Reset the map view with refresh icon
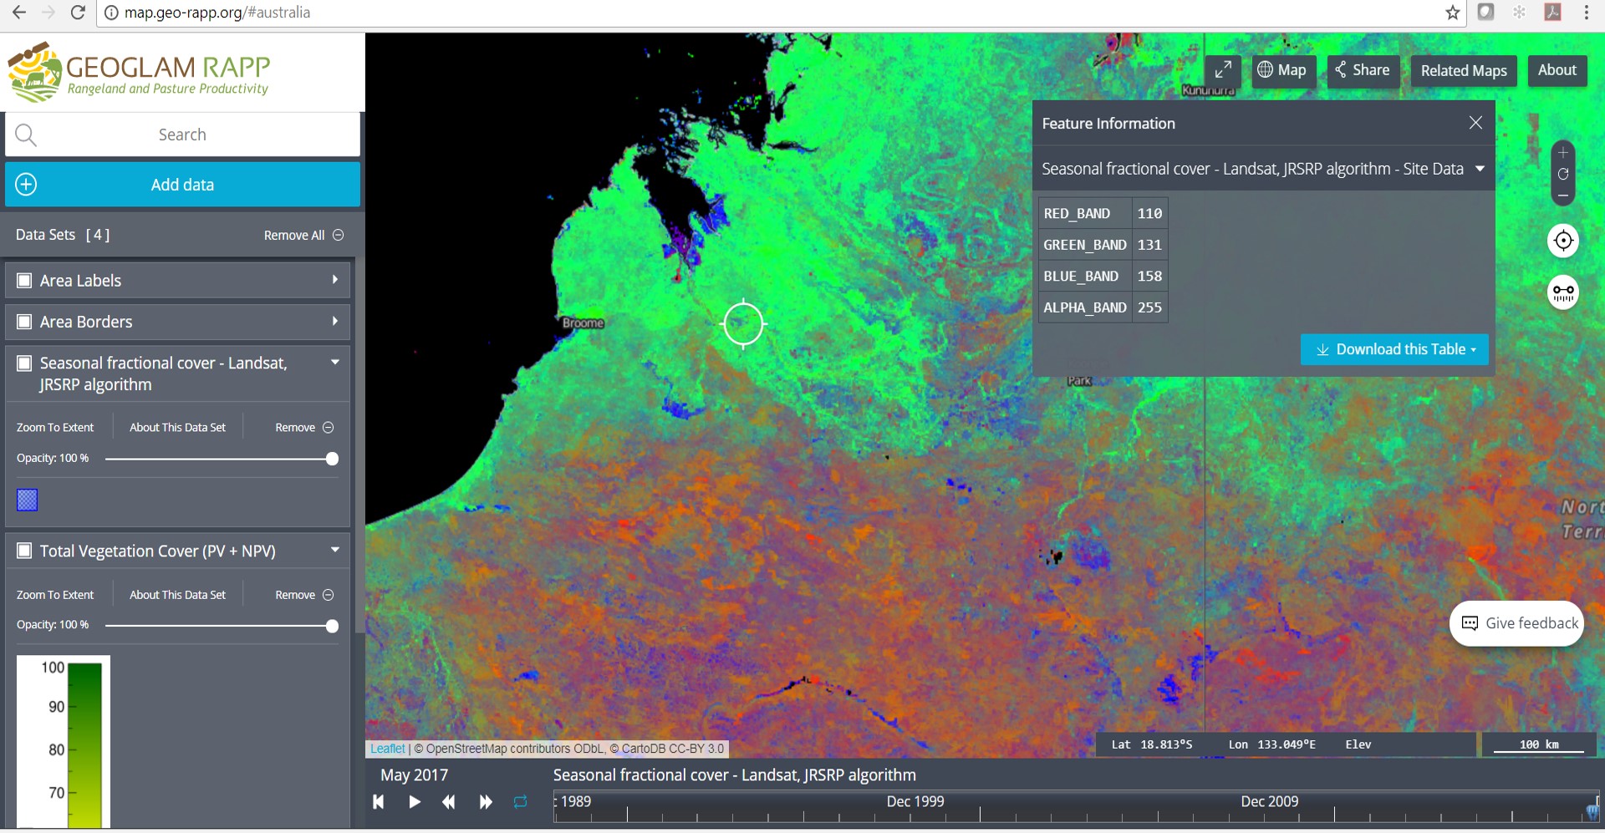 click(1563, 174)
